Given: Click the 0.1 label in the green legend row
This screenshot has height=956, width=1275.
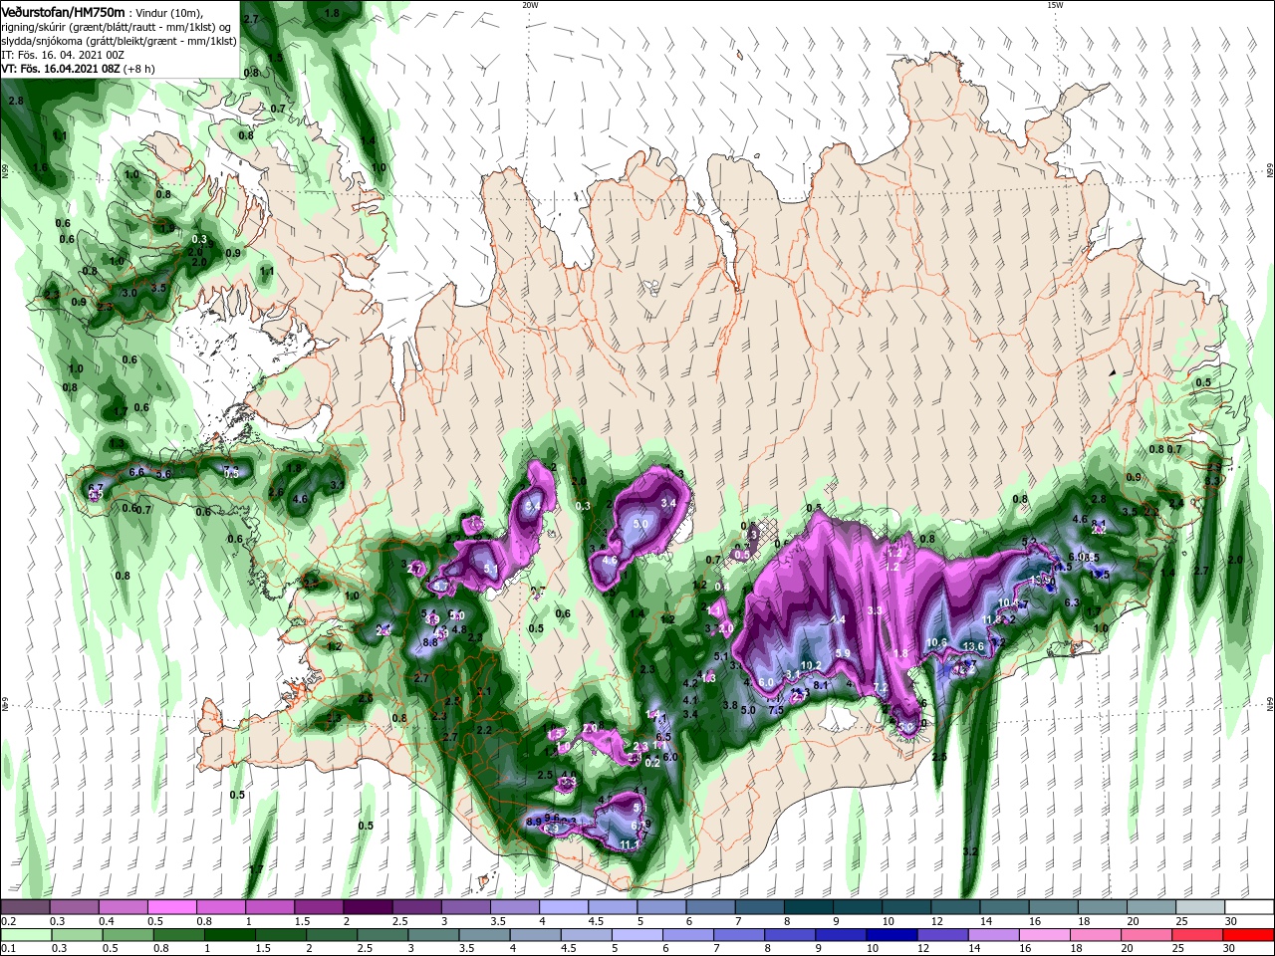Looking at the screenshot, I should 9,948.
